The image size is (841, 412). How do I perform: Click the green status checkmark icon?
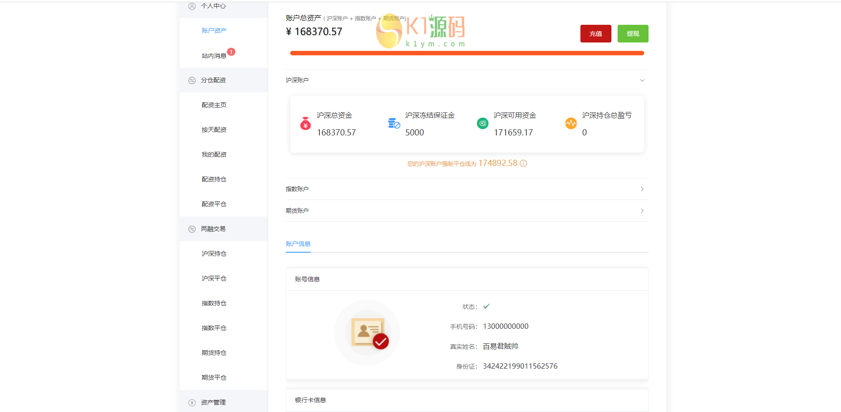coord(486,306)
